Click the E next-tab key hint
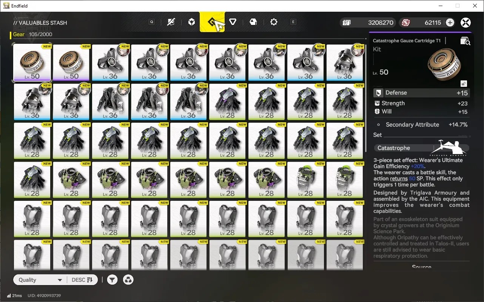484x302 pixels. [293, 22]
